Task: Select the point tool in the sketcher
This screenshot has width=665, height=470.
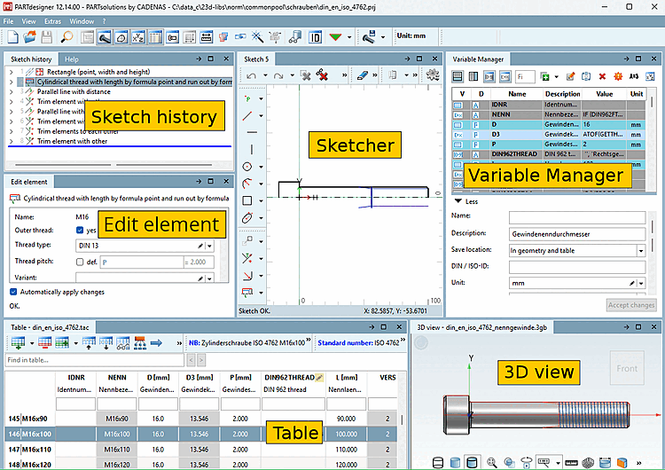Action: [247, 98]
